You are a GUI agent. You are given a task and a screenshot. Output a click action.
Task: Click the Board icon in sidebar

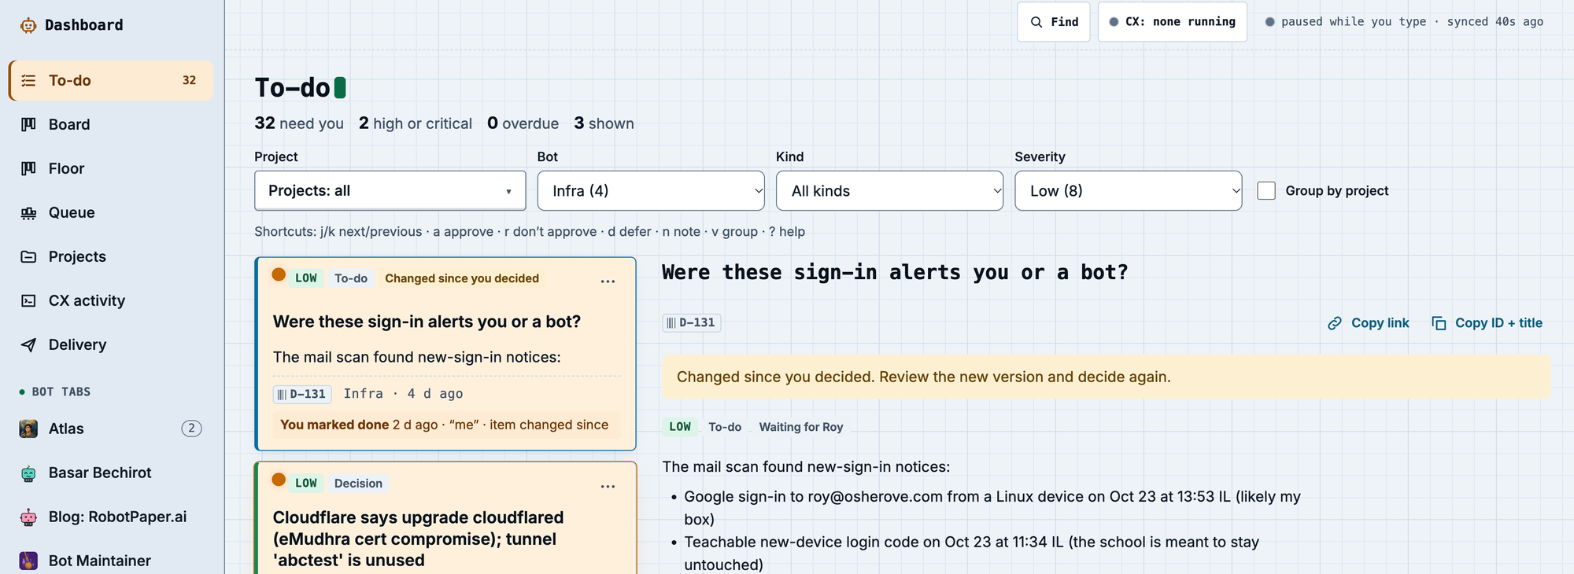pos(28,124)
